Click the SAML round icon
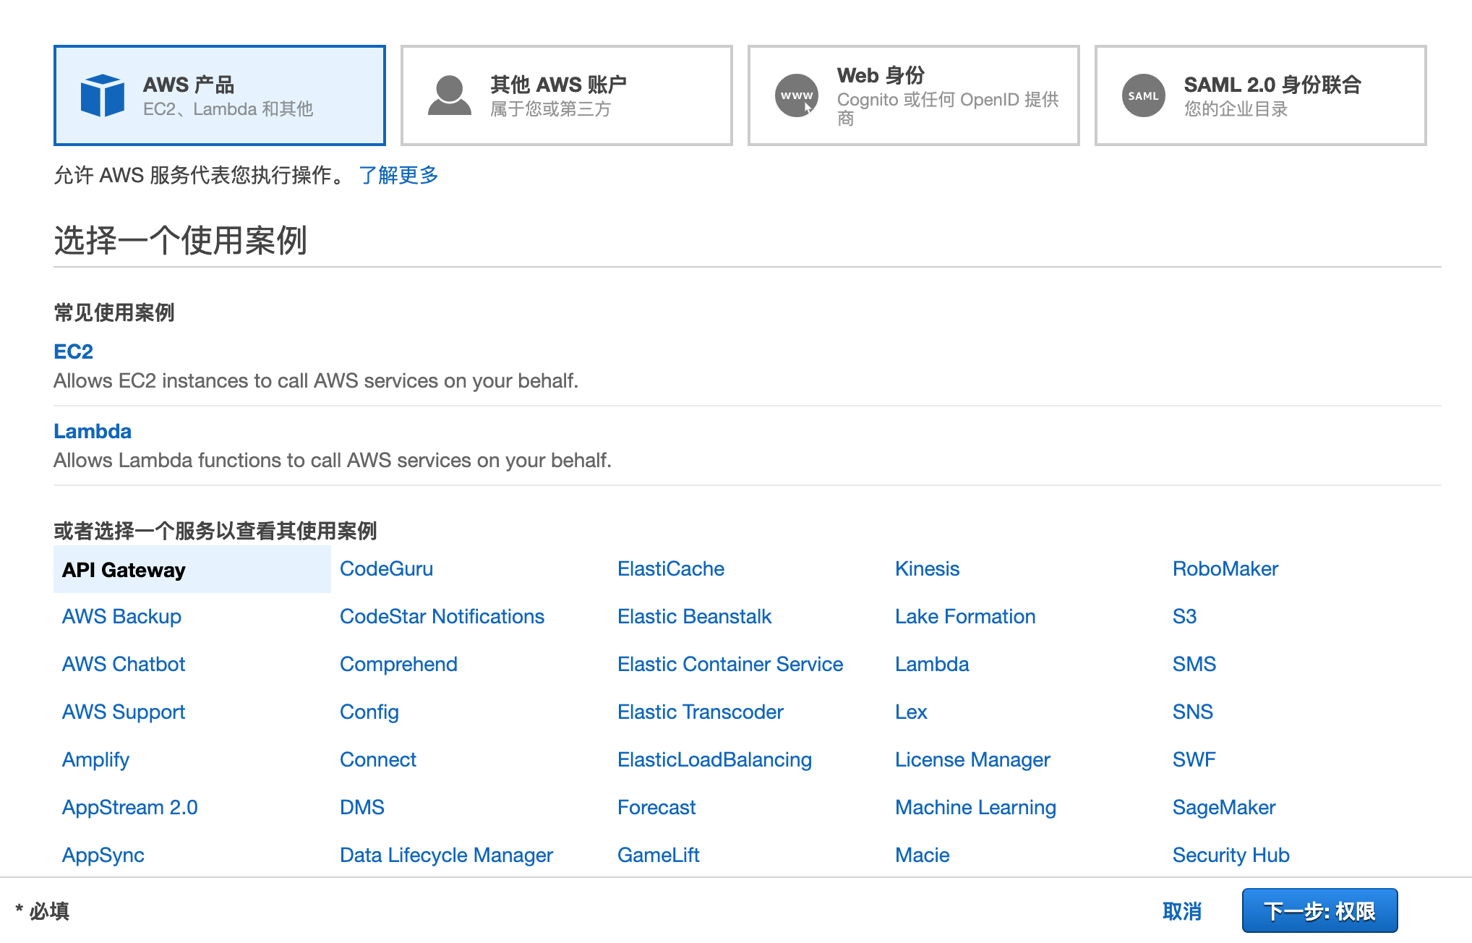The width and height of the screenshot is (1472, 943). [x=1143, y=95]
